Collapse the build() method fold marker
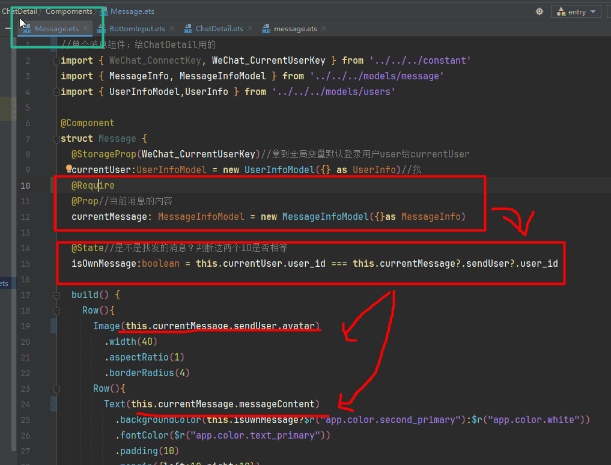 coord(56,295)
